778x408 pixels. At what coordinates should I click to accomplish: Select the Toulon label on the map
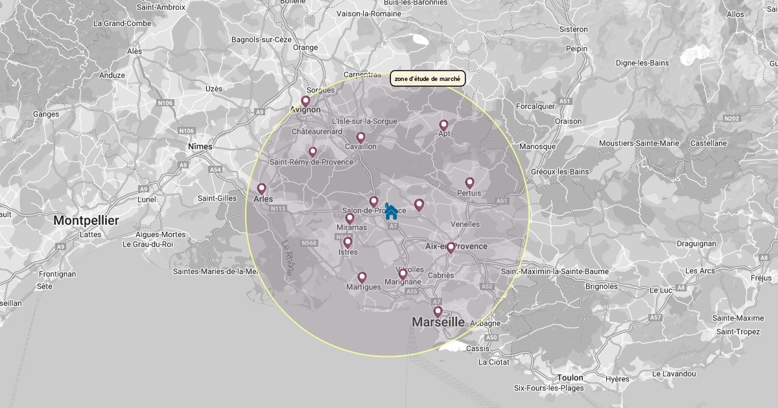click(570, 378)
